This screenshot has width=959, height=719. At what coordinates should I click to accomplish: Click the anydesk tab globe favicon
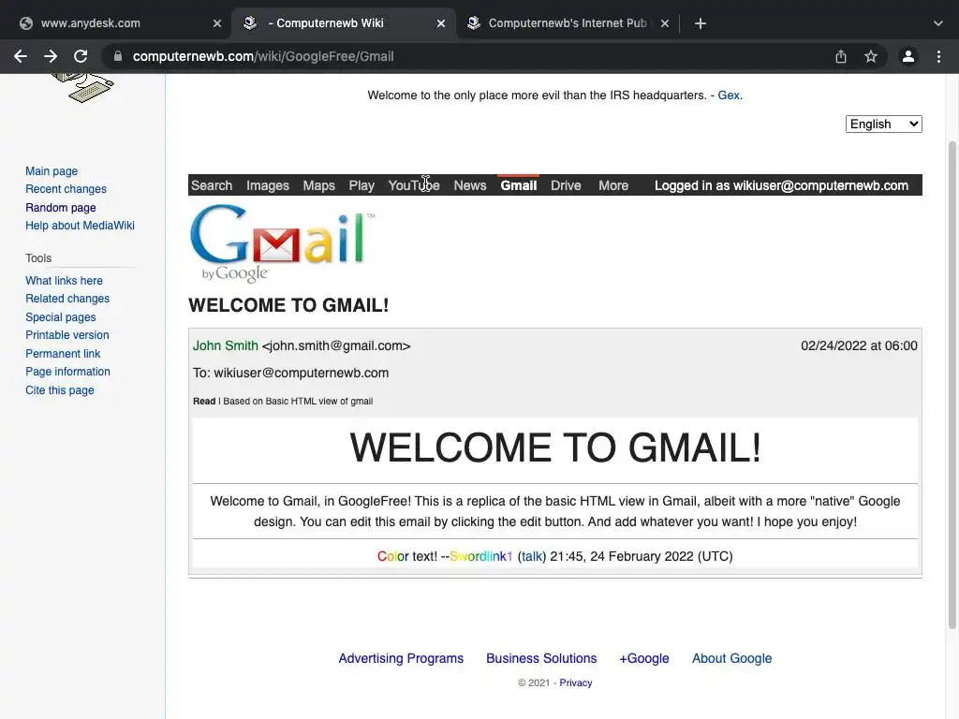coord(25,23)
